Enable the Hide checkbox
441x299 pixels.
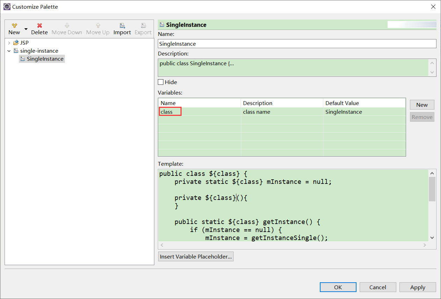[161, 82]
